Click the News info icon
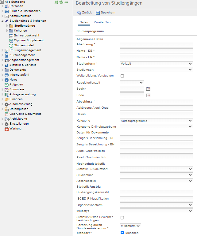Screen dimensions: 197x236 click(x=6, y=80)
